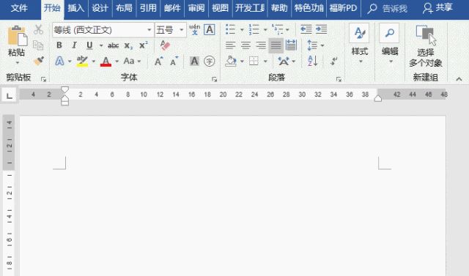Clear all formatting eraser icon
Image resolution: width=469 pixels, height=276 pixels.
[165, 45]
